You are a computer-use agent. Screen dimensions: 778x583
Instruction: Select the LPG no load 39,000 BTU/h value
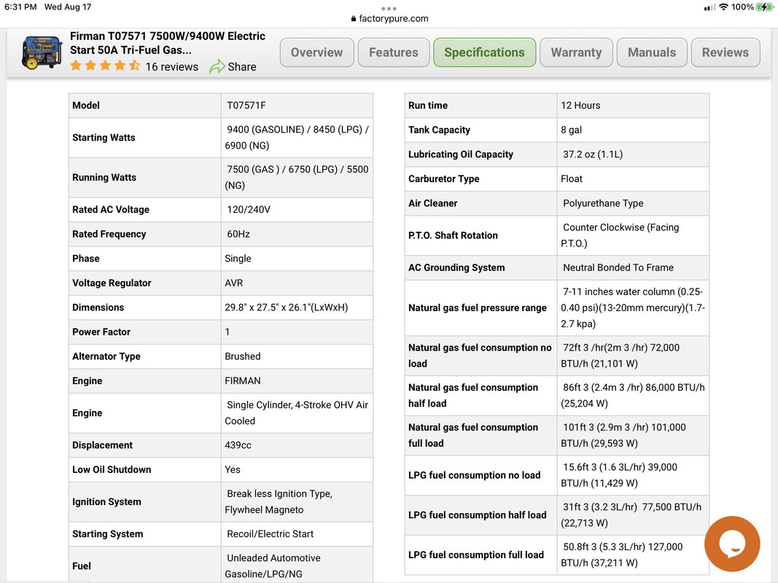coord(619,475)
